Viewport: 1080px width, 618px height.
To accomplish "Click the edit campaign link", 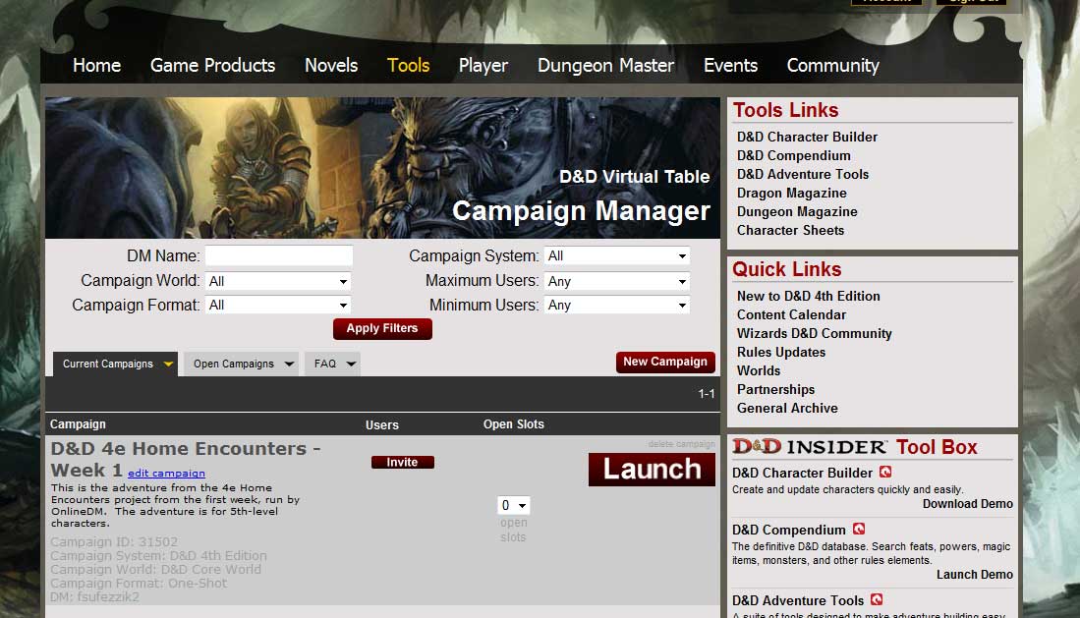I will coord(166,474).
